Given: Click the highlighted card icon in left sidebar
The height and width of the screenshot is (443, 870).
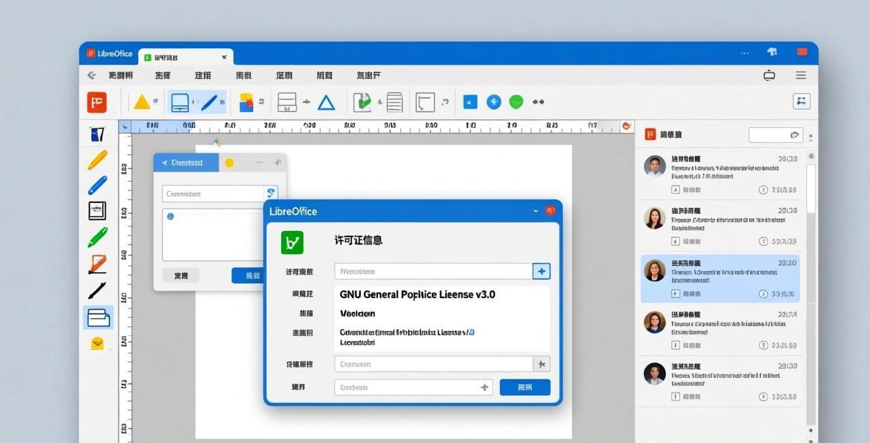Looking at the screenshot, I should pos(98,318).
